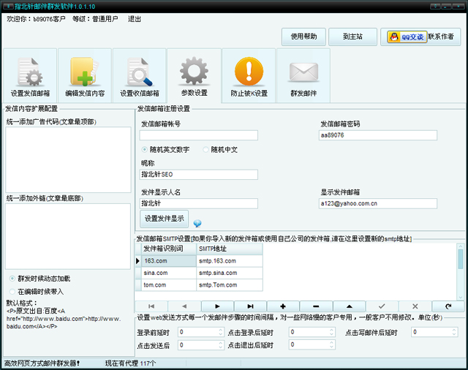Select the 163.com table cell
The image size is (468, 370).
169,261
